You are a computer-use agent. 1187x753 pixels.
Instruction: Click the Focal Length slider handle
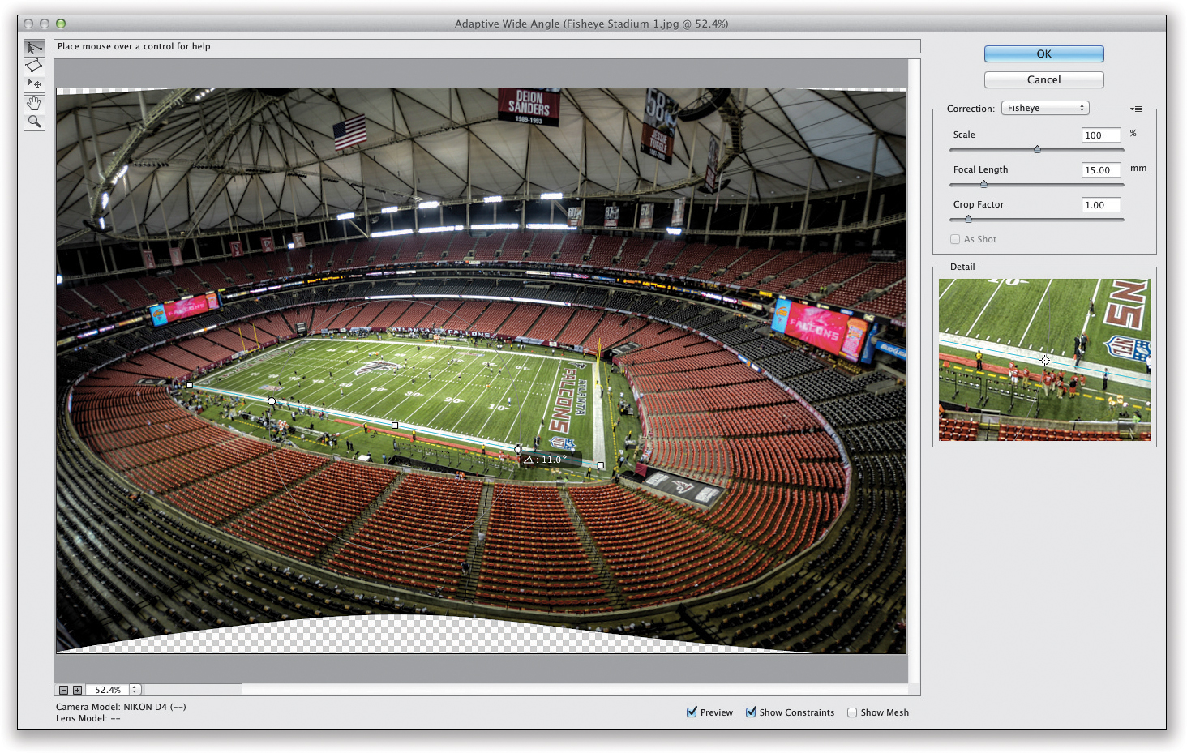coord(983,184)
